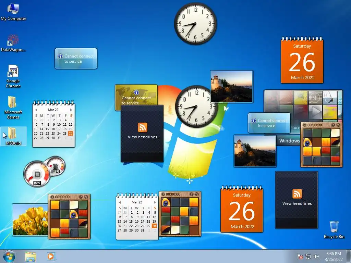The image size is (351, 263).
Task: Select highlighted 26 on the bottom-center calendar
Action: (x=154, y=226)
